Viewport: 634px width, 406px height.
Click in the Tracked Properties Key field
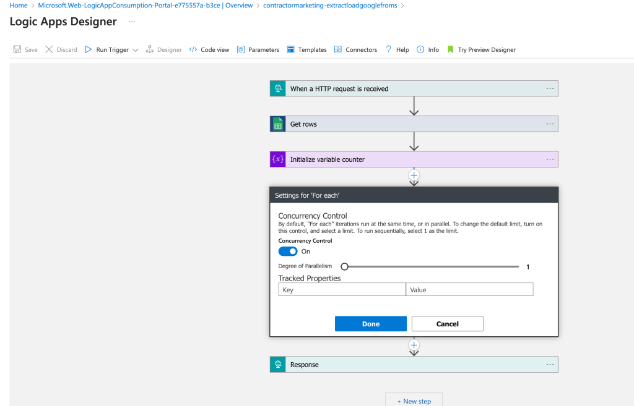pyautogui.click(x=342, y=289)
